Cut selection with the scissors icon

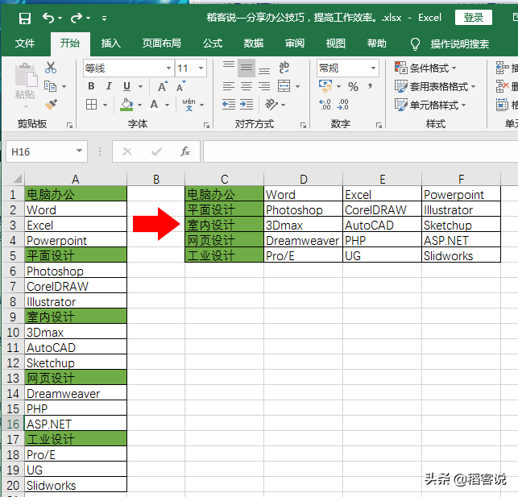pos(51,68)
